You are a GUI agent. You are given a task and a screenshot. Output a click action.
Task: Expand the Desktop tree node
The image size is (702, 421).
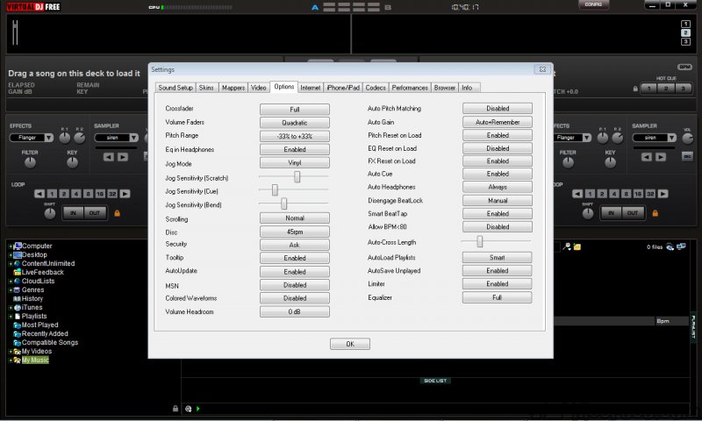click(x=11, y=255)
